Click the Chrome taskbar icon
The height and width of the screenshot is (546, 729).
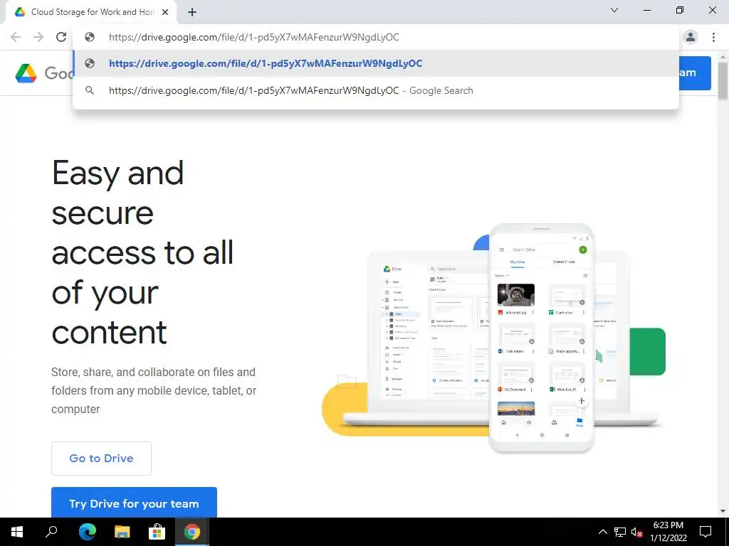pyautogui.click(x=192, y=532)
